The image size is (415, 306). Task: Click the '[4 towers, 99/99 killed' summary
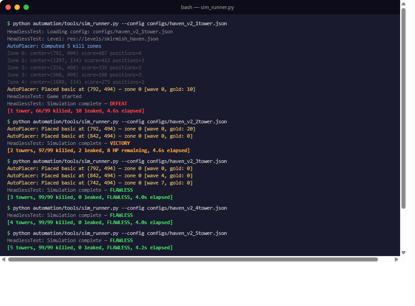coord(90,222)
